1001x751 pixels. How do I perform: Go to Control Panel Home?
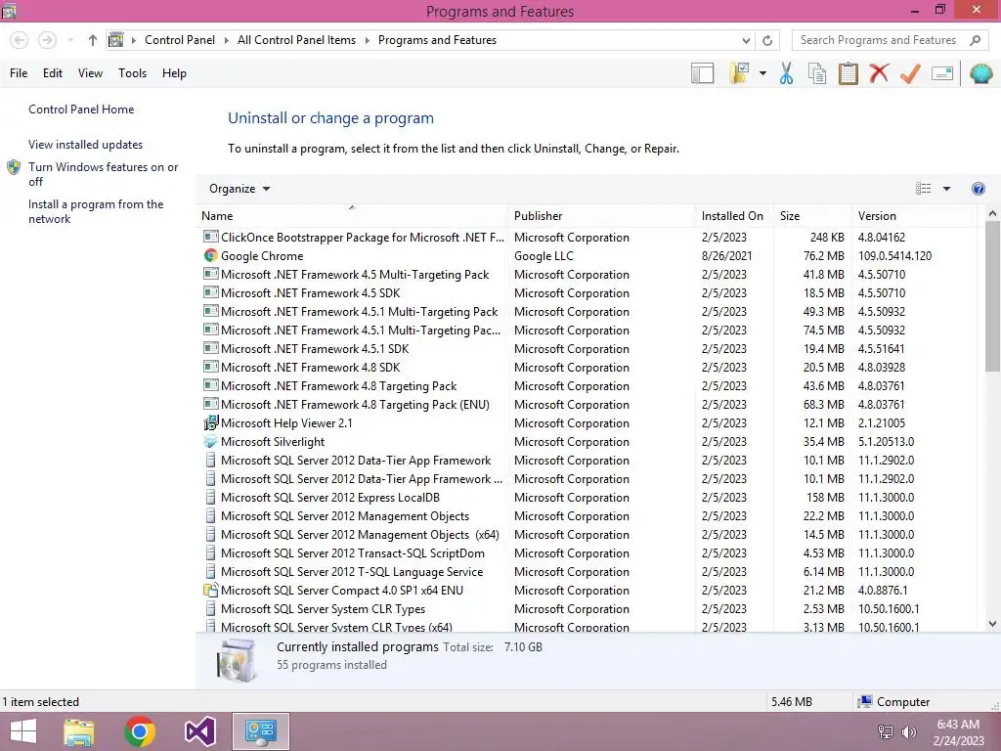coord(81,110)
